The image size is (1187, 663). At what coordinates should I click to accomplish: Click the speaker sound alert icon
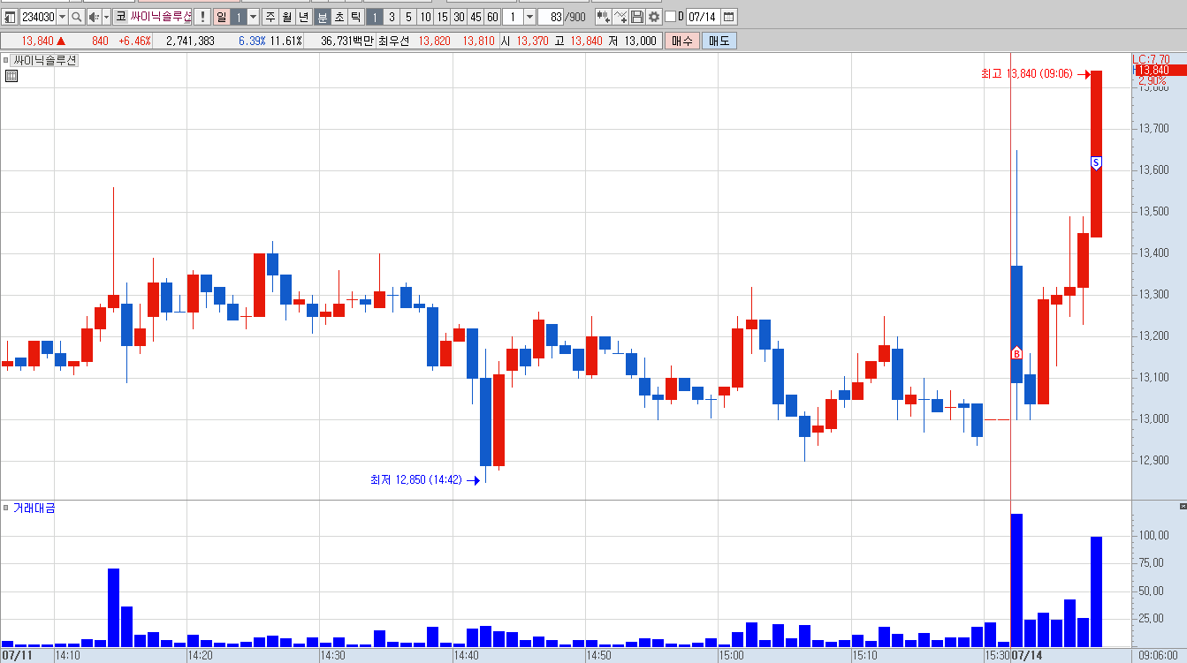pos(94,17)
